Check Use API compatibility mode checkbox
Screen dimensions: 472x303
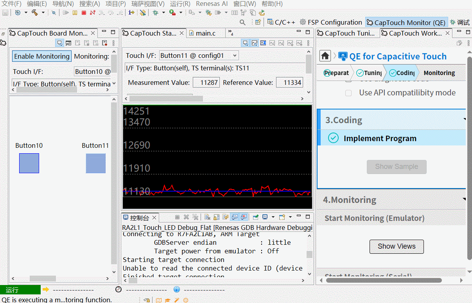(348, 93)
